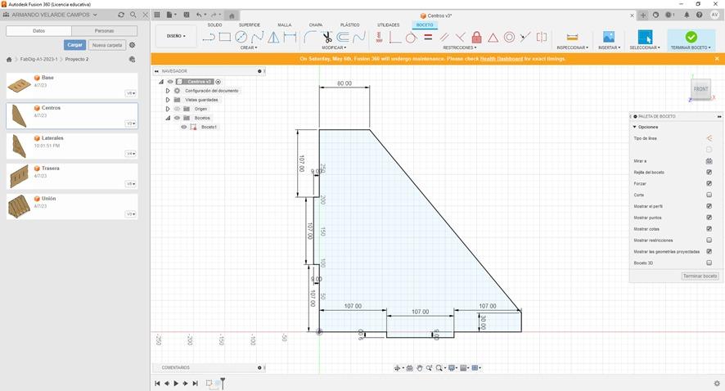
Task: Toggle Rejilla del boceto checkbox
Action: click(709, 172)
